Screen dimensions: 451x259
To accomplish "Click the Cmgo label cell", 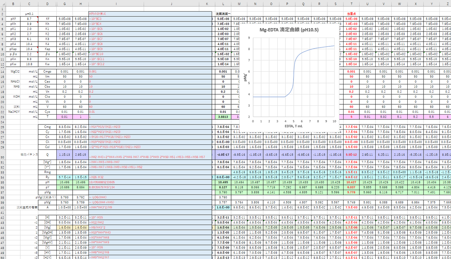I will (x=47, y=71).
